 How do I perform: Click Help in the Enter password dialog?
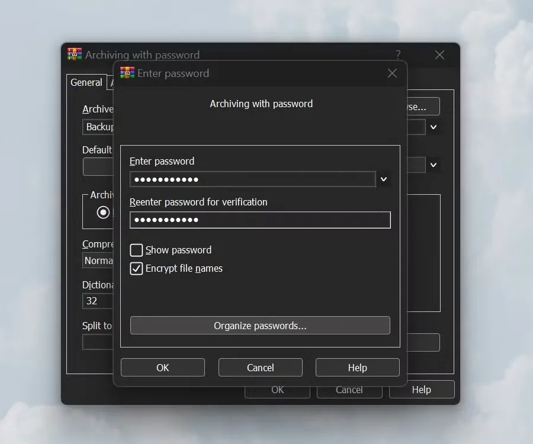coord(358,368)
